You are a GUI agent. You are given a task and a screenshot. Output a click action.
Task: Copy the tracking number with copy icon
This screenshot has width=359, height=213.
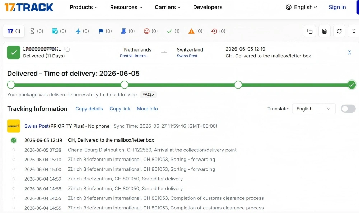click(67, 49)
